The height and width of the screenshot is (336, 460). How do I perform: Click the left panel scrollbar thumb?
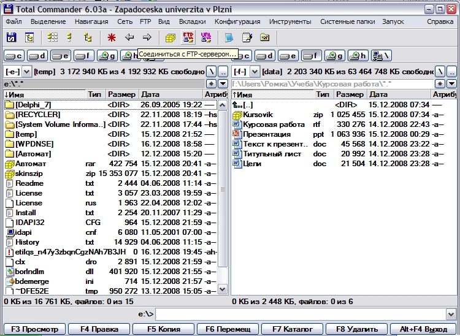[223, 188]
